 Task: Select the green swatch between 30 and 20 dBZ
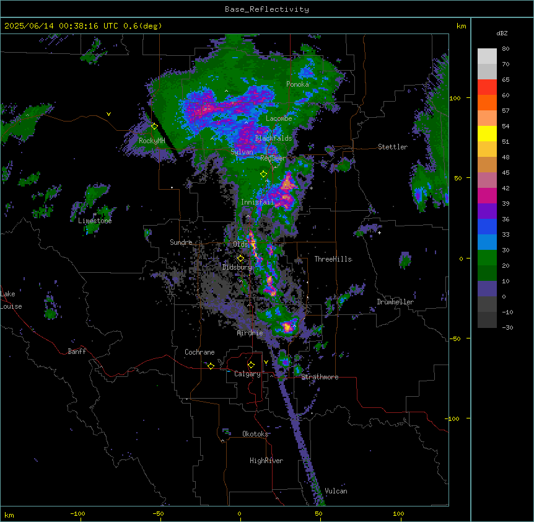(x=487, y=258)
